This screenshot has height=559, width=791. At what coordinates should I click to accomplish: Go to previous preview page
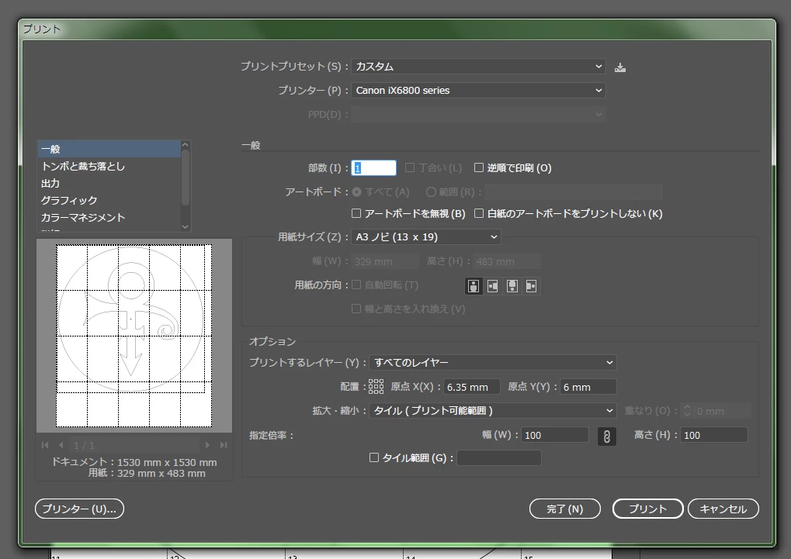click(61, 445)
